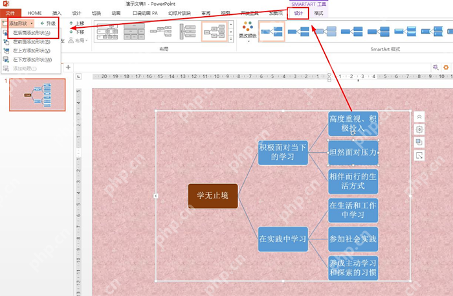Image resolution: width=453 pixels, height=296 pixels.
Task: Choose the fourth layout with vertical bar
Action: click(x=187, y=32)
